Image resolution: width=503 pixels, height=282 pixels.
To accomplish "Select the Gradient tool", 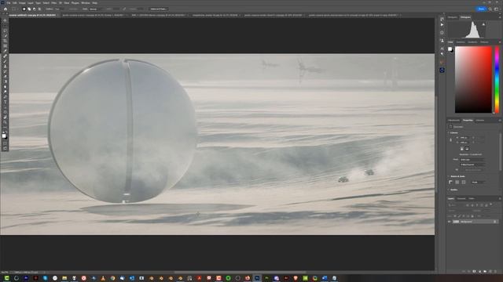I will [5, 81].
